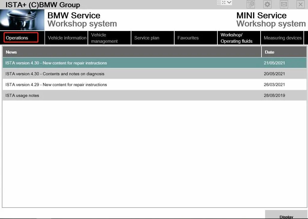Open the Vehicle management tab

110,38
